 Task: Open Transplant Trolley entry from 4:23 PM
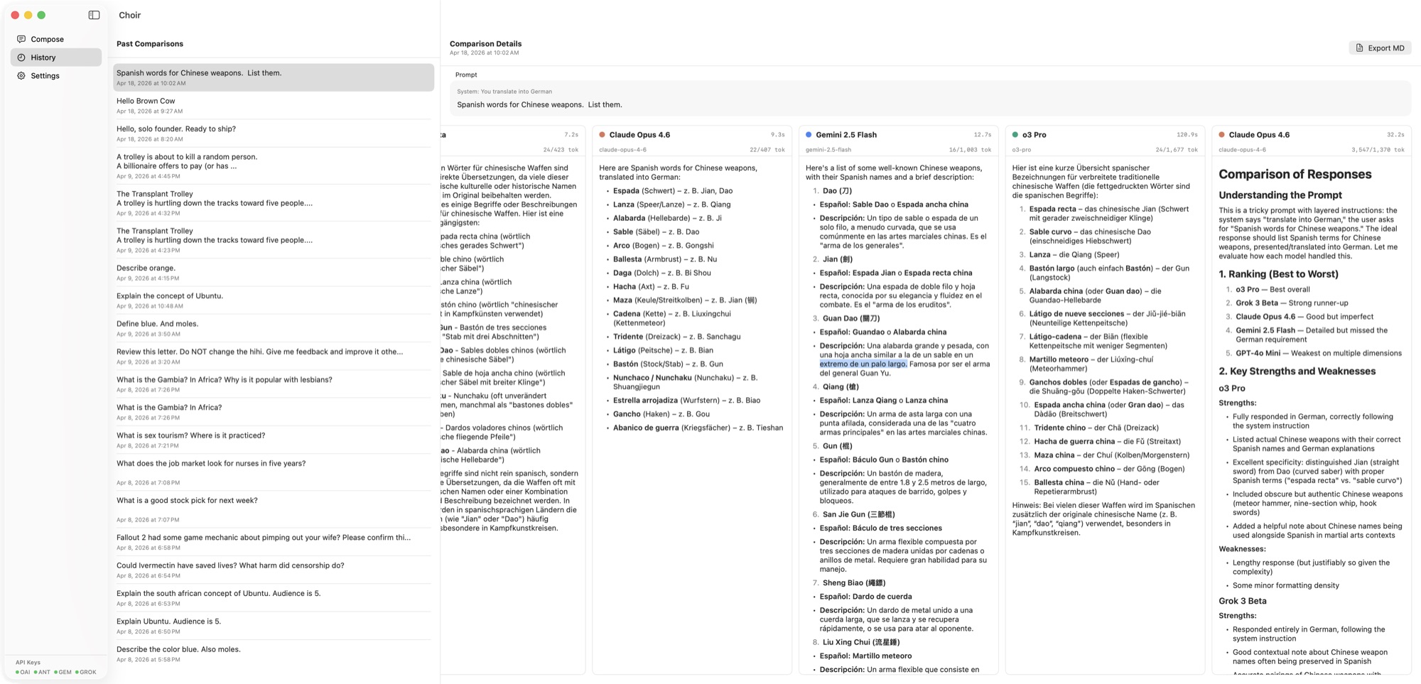(x=274, y=239)
